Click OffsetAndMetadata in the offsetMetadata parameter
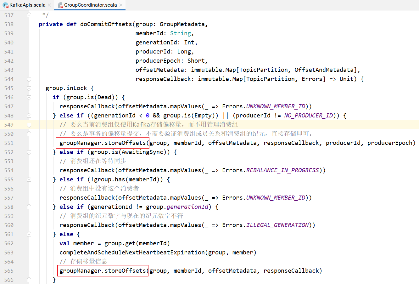 324,70
